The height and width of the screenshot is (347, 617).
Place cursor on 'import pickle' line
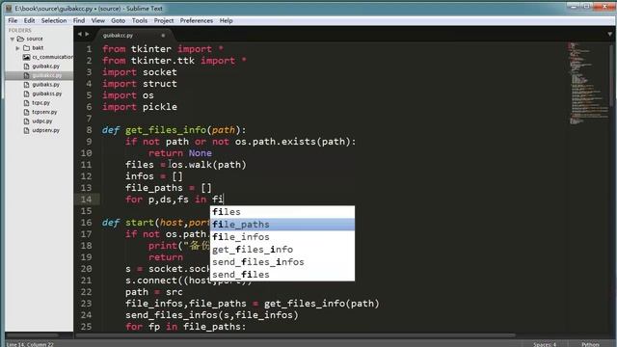pos(140,107)
